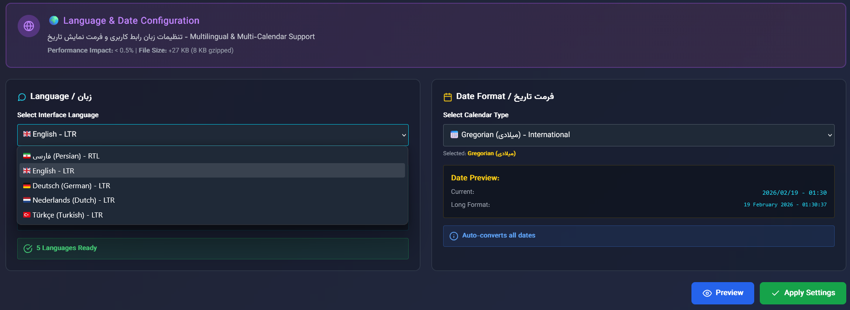This screenshot has width=850, height=310.
Task: Click the Auto-converts all dates info banner
Action: pos(638,236)
